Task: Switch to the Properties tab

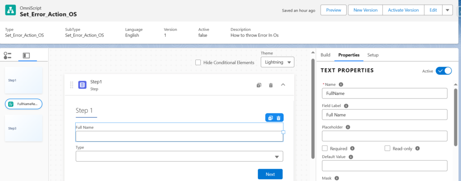Action: [x=349, y=55]
